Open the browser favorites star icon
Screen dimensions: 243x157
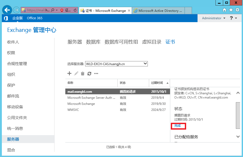click(x=231, y=10)
